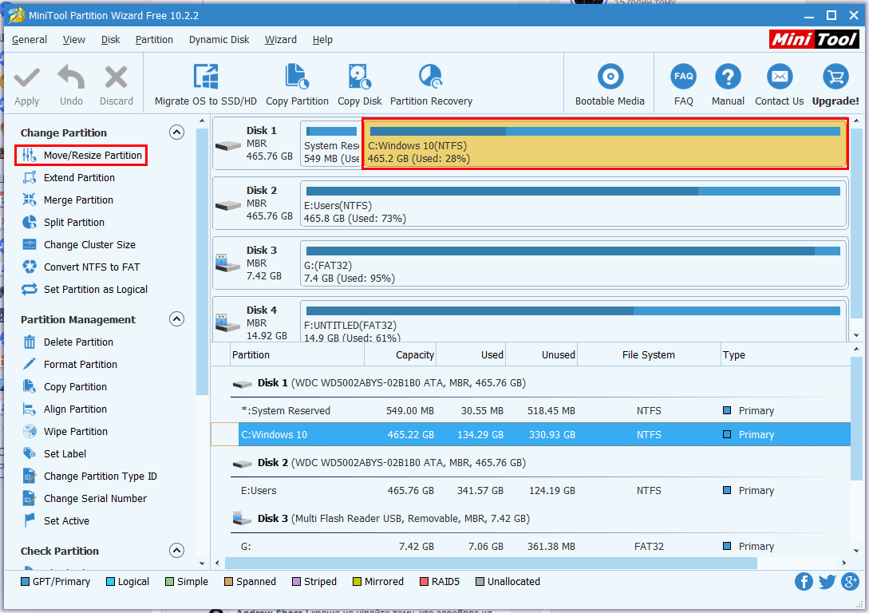This screenshot has width=869, height=613.
Task: Sort by Partition column header
Action: pos(297,354)
